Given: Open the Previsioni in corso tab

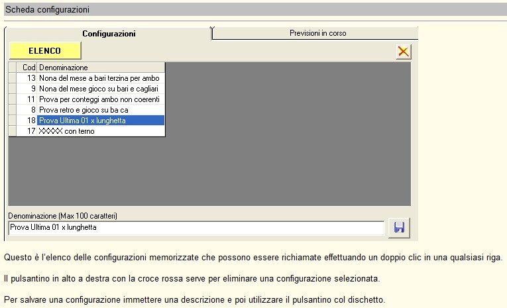Looking at the screenshot, I should (x=317, y=33).
